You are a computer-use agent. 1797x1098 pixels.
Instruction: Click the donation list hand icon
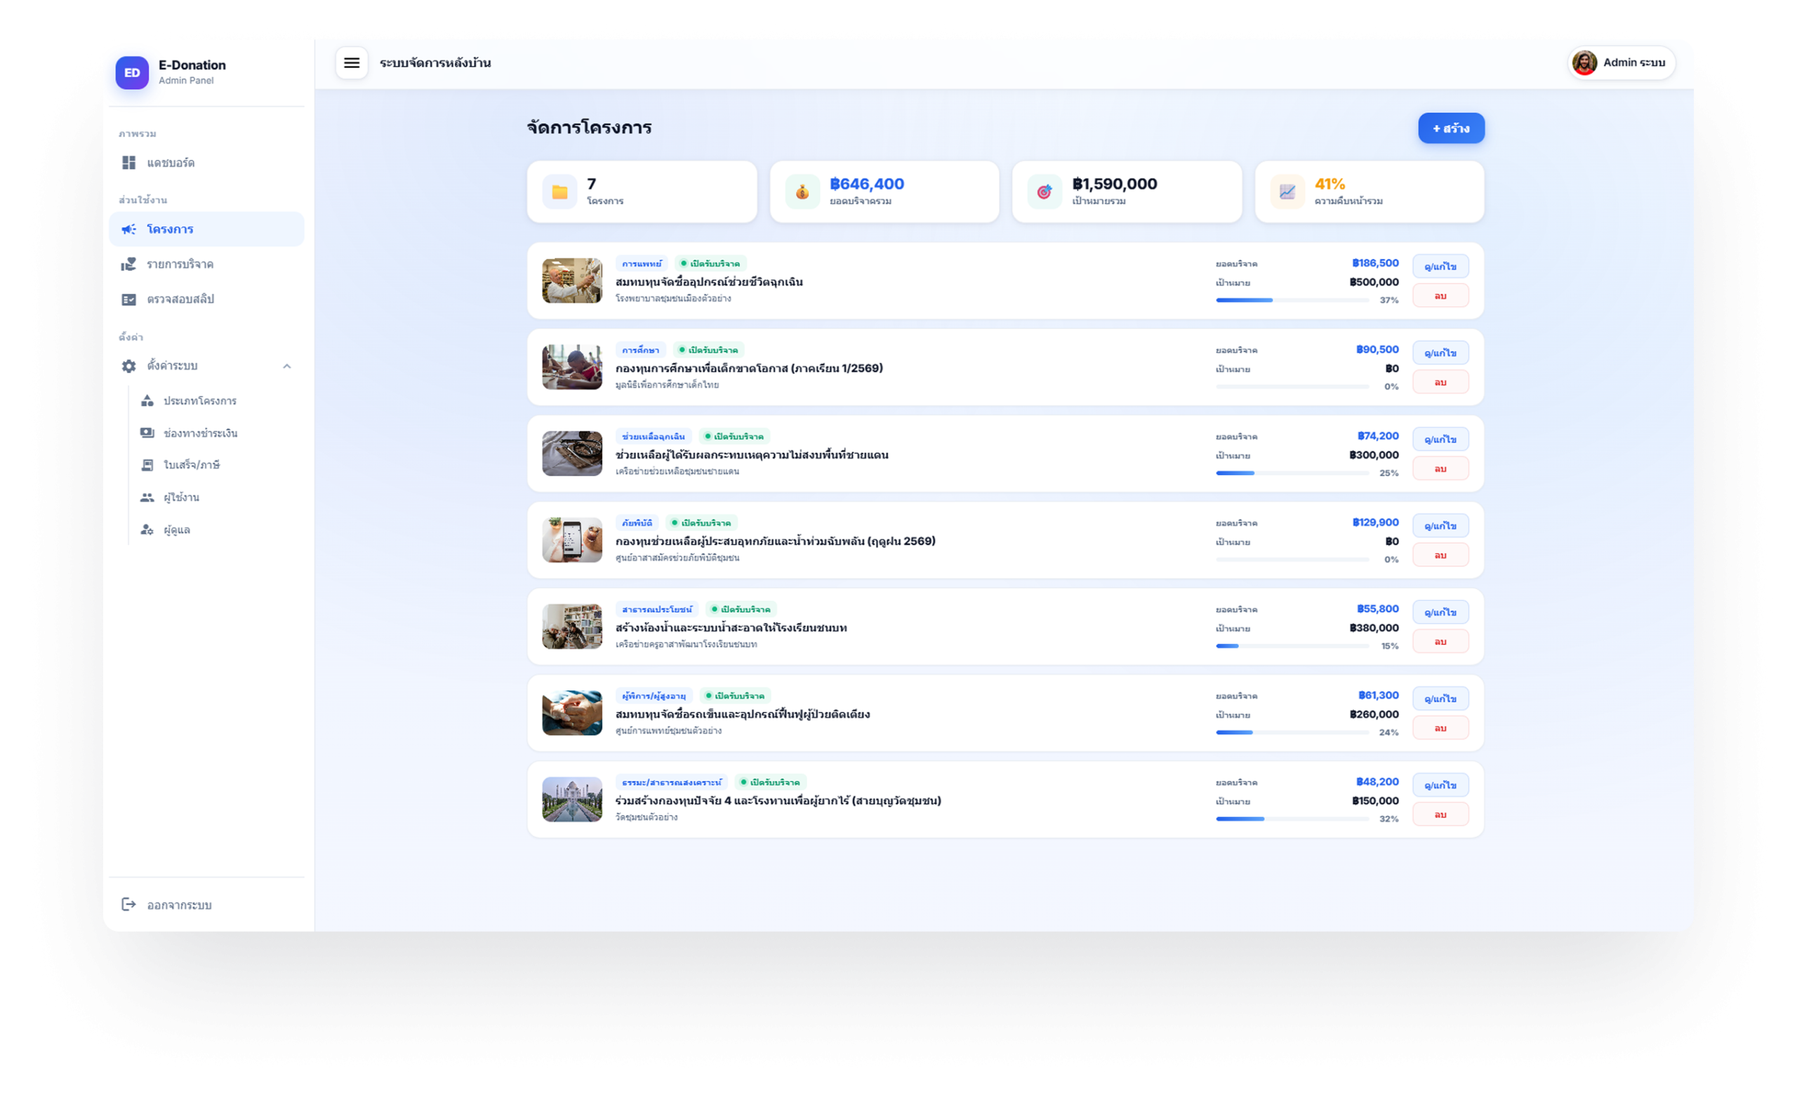129,264
